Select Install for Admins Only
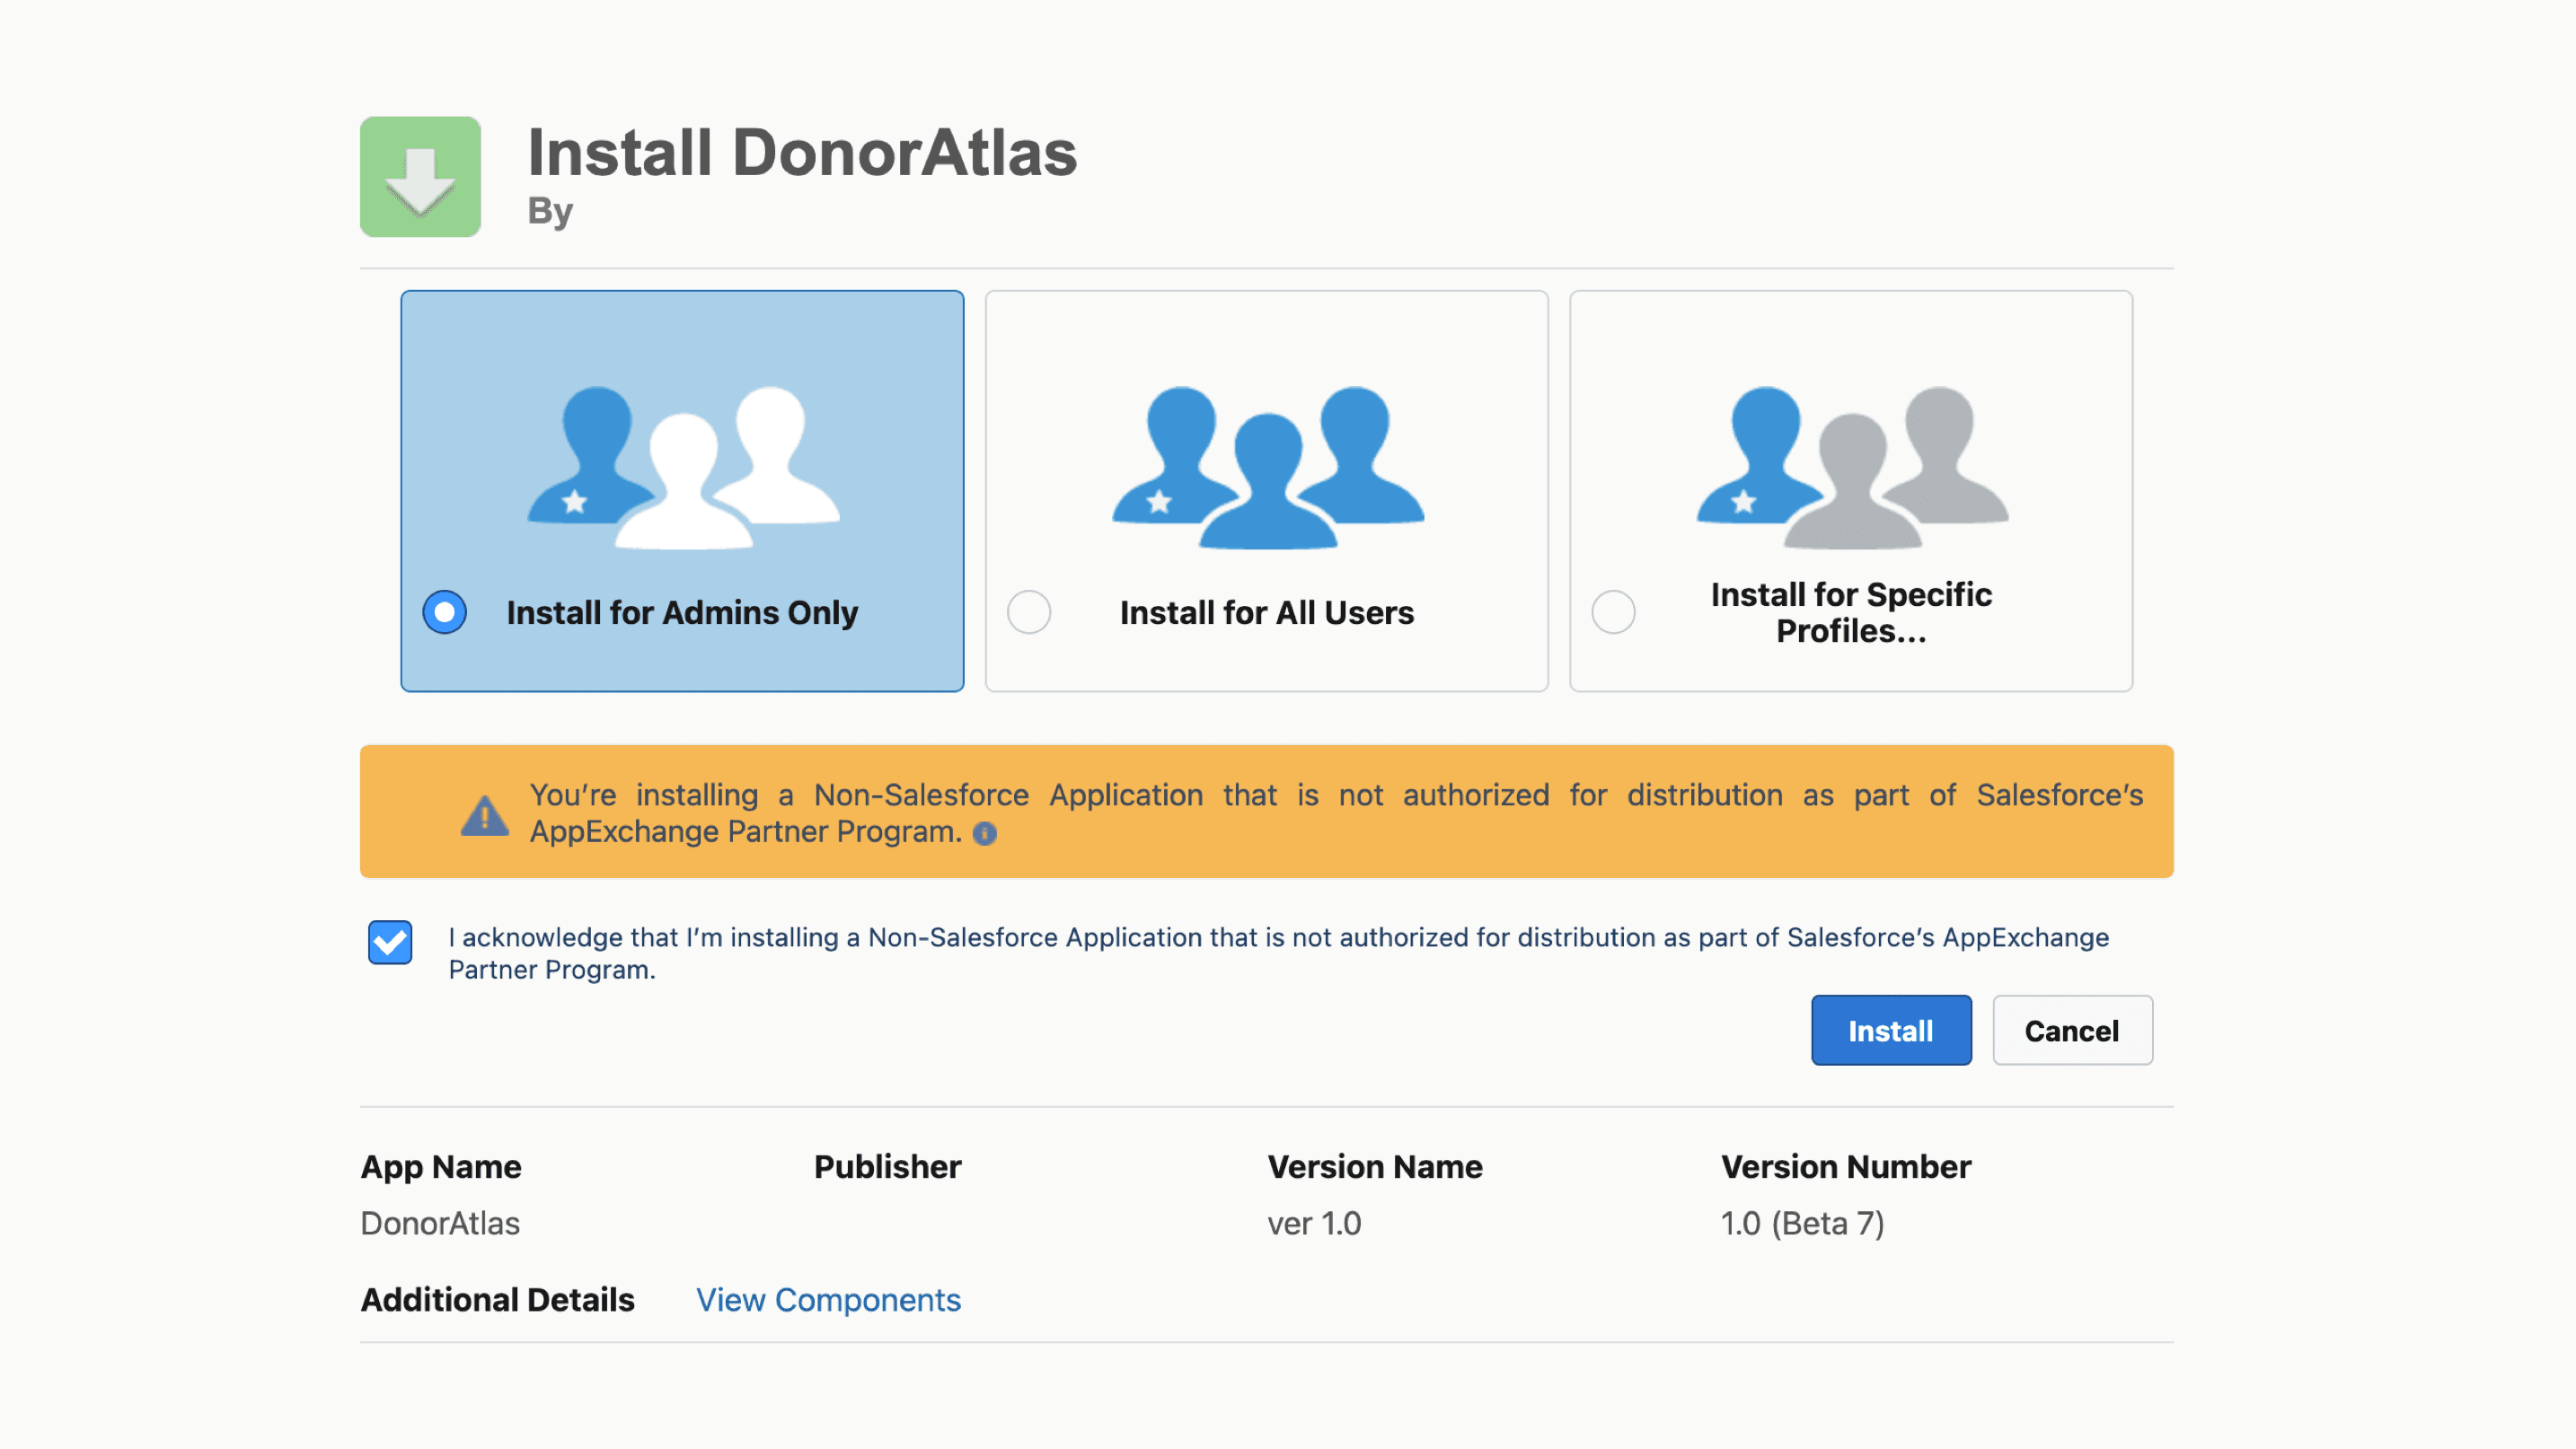This screenshot has width=2576, height=1449. (444, 611)
